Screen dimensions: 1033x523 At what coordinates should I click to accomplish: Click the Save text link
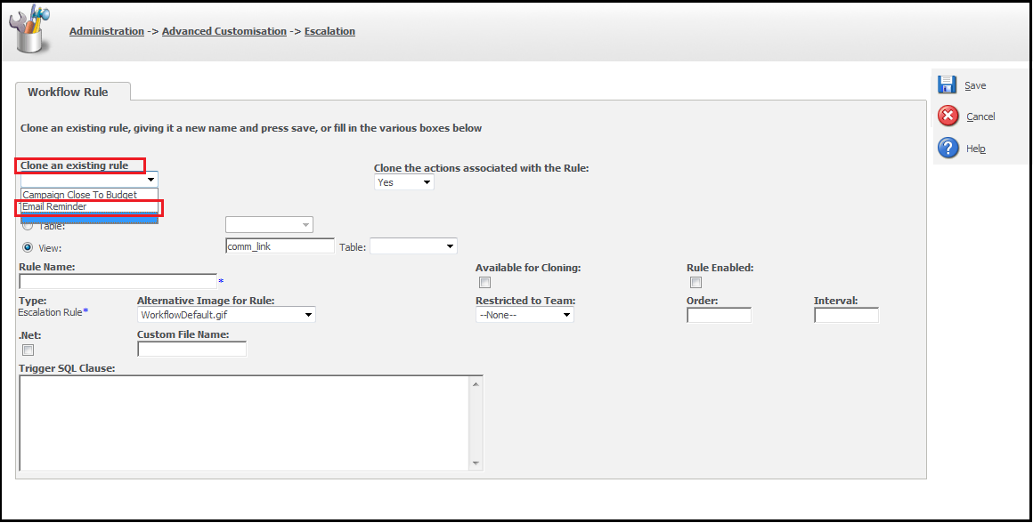coord(975,85)
